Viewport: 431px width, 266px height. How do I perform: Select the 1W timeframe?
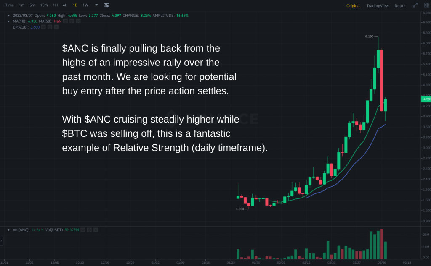tap(85, 5)
